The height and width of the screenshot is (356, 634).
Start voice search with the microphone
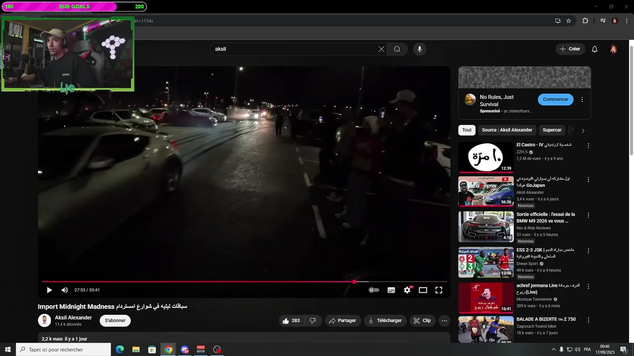(x=420, y=49)
